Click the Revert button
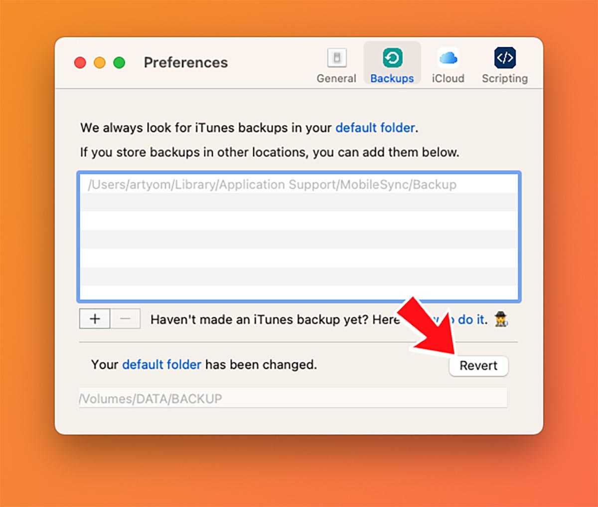 point(478,366)
